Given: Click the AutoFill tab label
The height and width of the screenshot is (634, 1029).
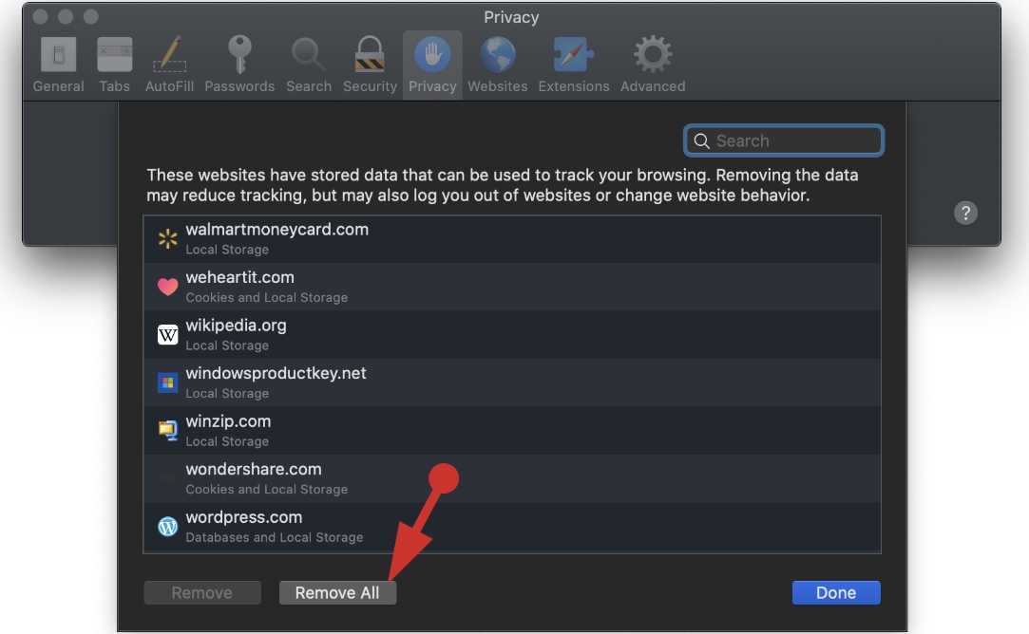Looking at the screenshot, I should click(169, 86).
